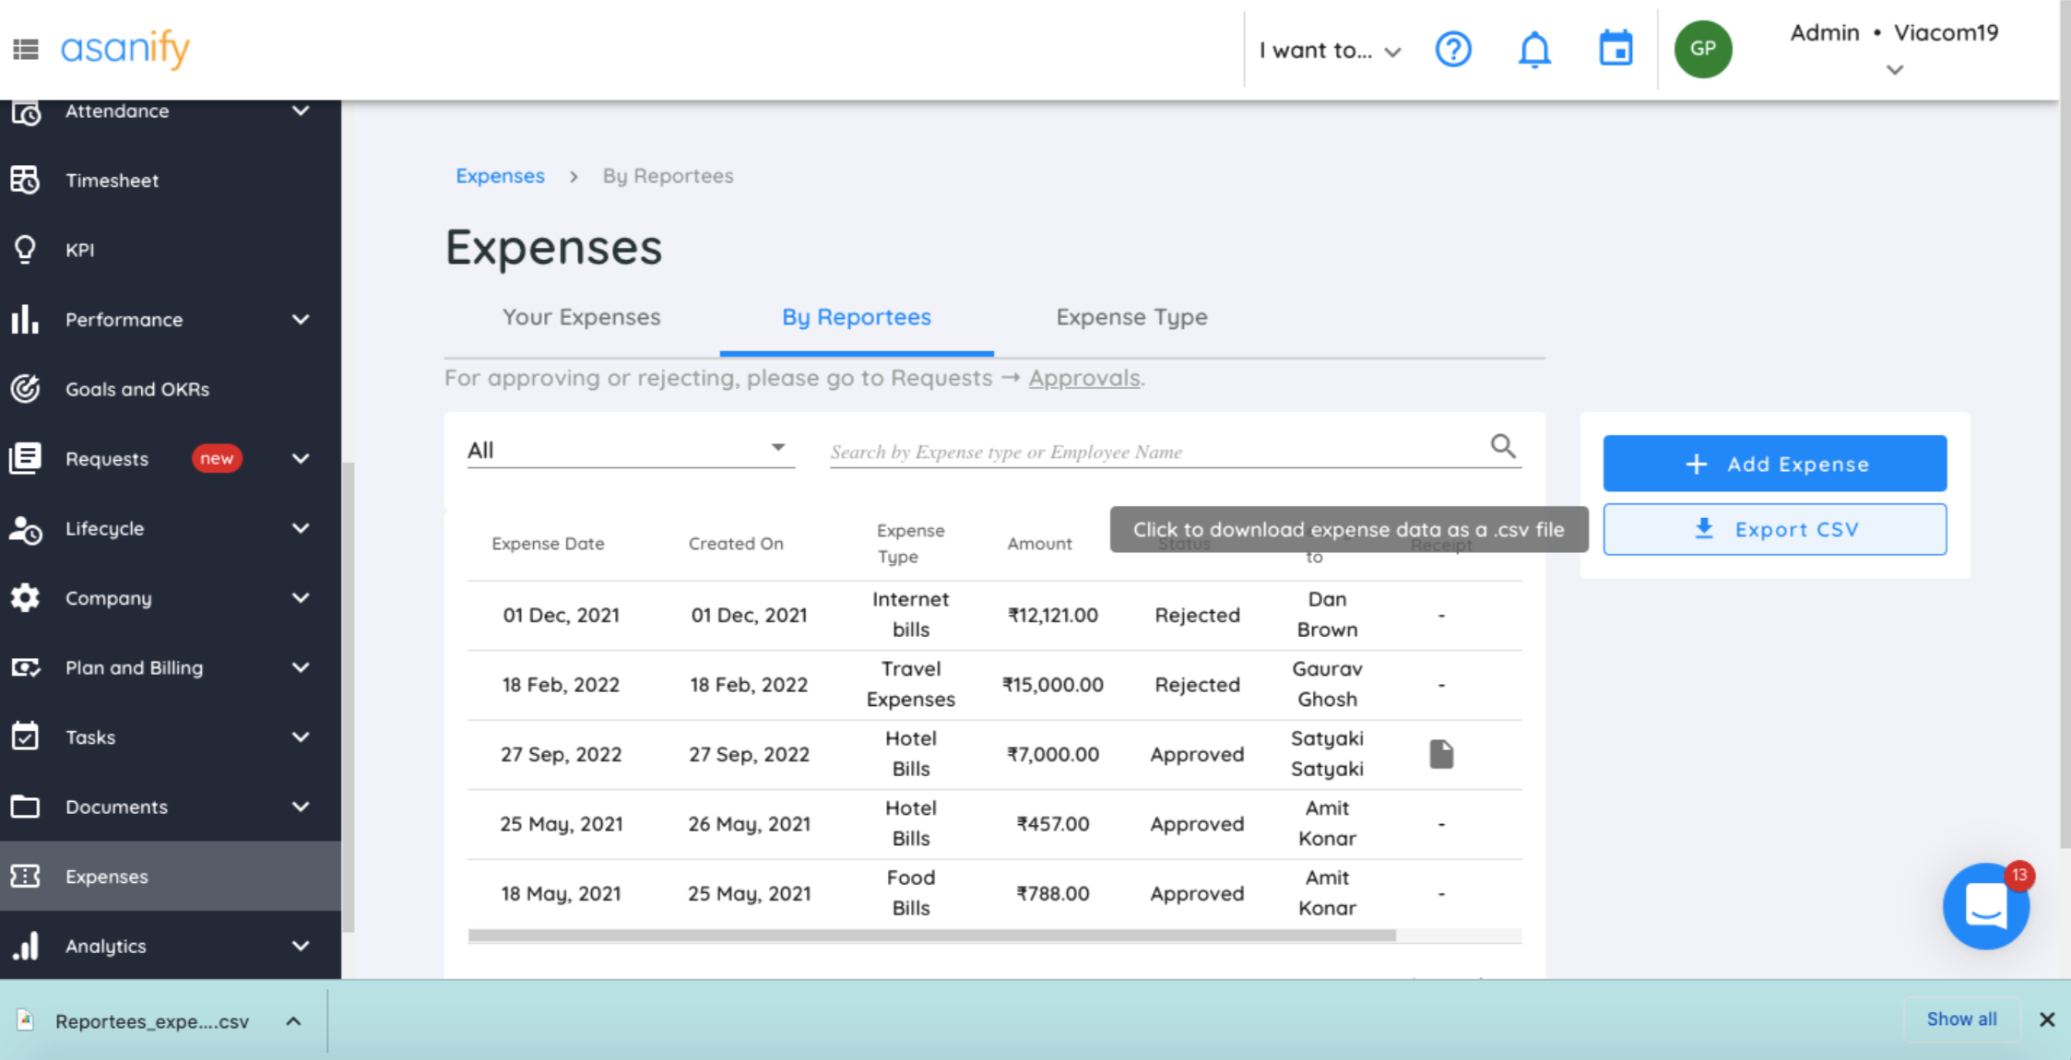Screen dimensions: 2071x1060
Task: Open the Approvals link
Action: (1083, 378)
